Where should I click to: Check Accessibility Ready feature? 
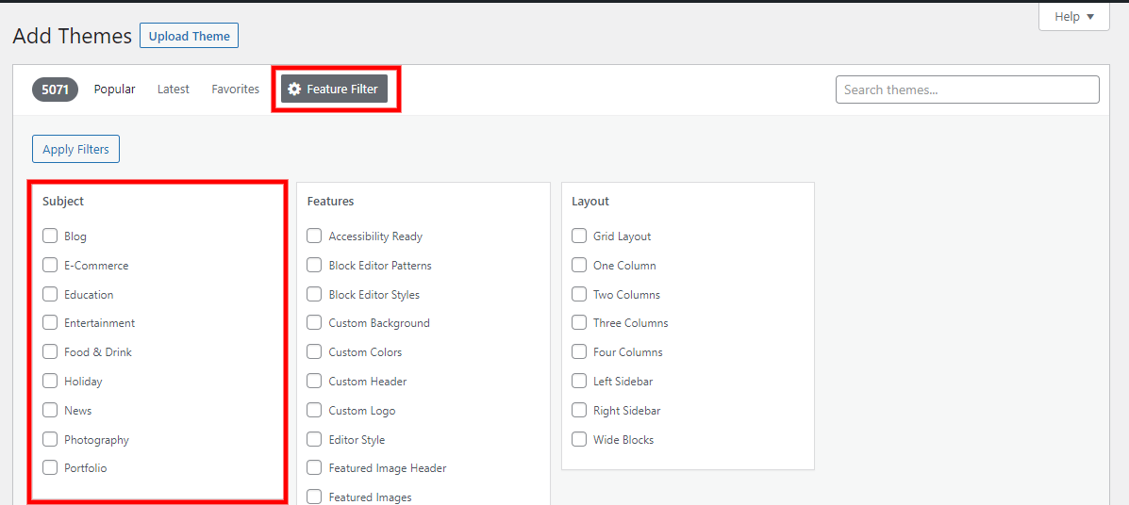314,236
